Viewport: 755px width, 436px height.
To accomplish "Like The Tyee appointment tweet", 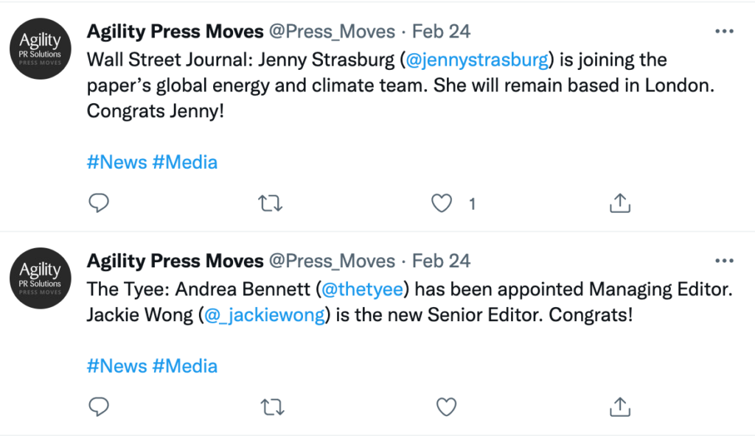I will [446, 406].
